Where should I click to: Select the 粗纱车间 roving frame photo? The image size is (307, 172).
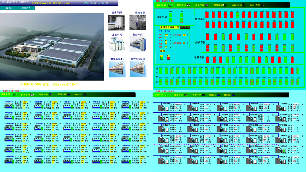[x=138, y=44]
